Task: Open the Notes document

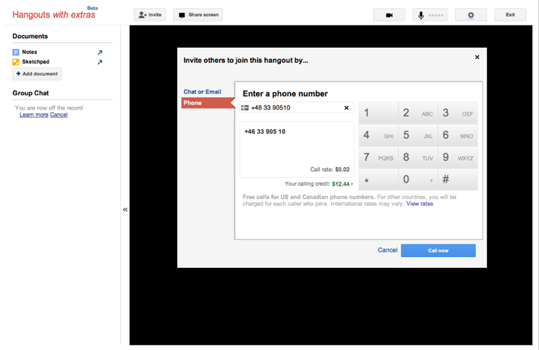Action: point(29,52)
